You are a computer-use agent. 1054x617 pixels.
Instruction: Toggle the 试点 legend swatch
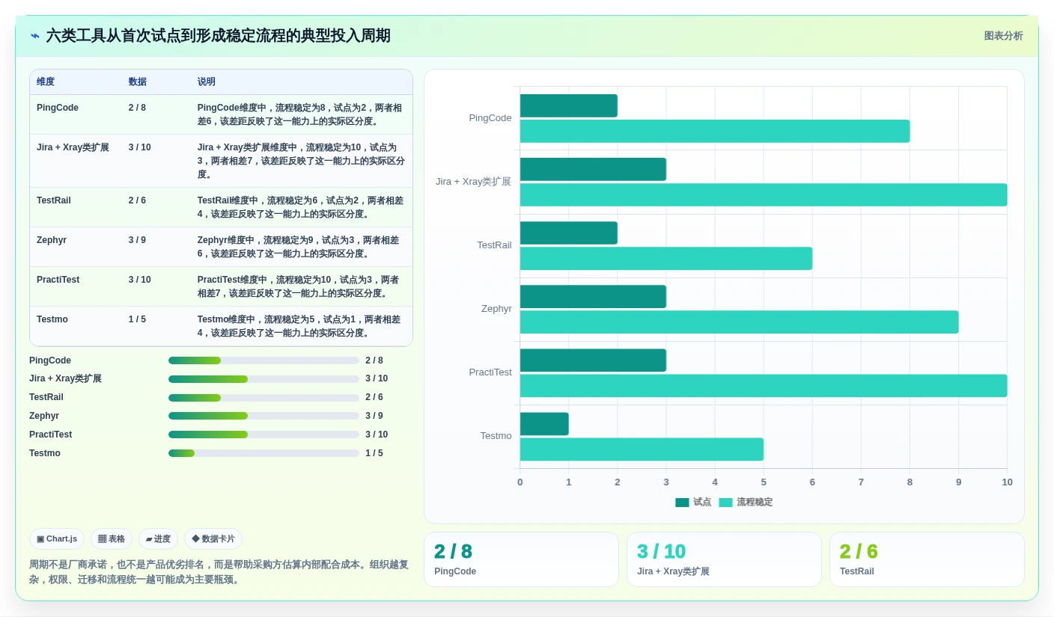pos(682,503)
